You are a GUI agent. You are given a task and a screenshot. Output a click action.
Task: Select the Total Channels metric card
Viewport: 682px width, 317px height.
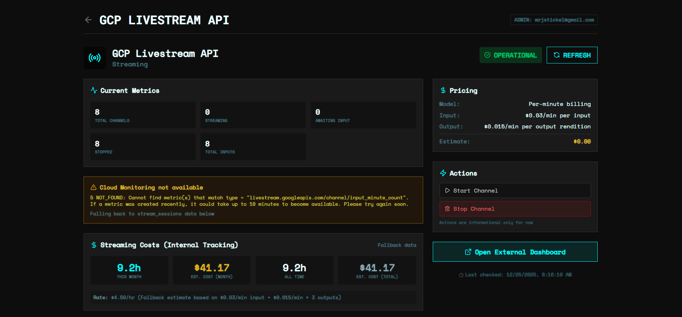[x=143, y=115]
